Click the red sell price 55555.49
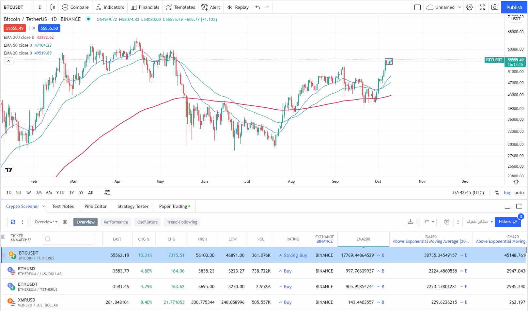 [15, 28]
